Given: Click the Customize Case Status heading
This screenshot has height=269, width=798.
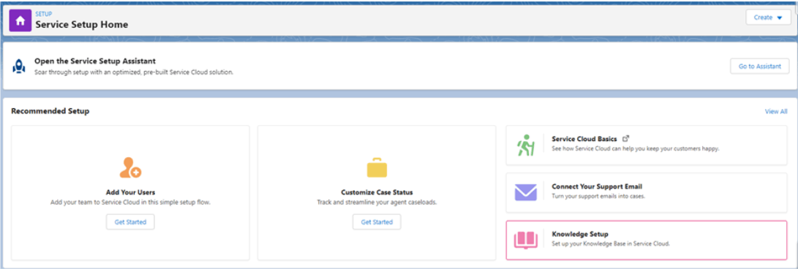Looking at the screenshot, I should 377,192.
